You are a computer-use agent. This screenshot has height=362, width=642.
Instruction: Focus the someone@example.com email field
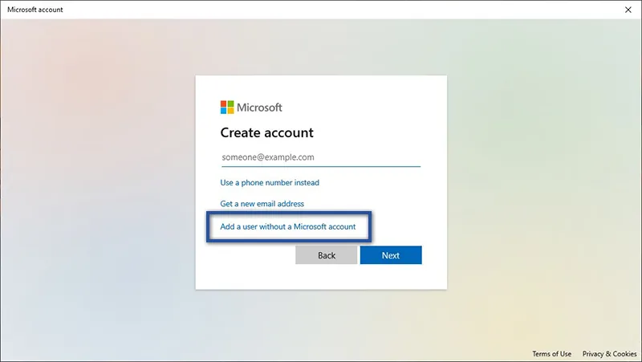320,157
